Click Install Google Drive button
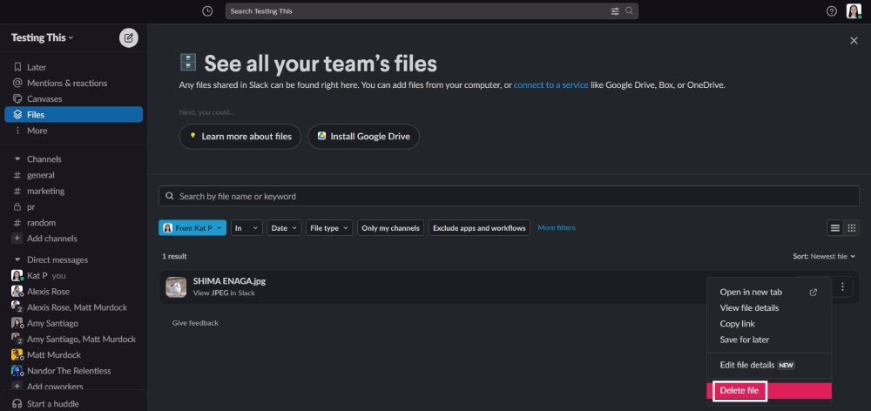The image size is (871, 411). pyautogui.click(x=364, y=137)
